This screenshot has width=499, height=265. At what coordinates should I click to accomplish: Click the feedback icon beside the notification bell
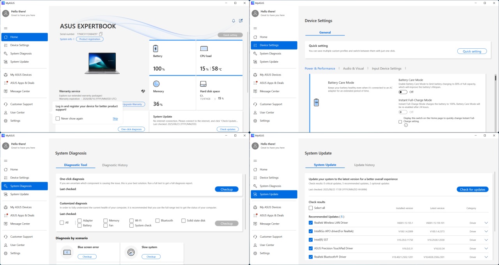tap(241, 21)
